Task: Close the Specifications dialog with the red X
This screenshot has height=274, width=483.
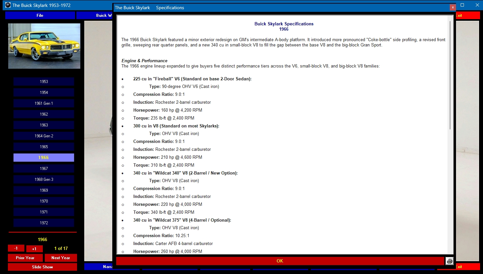Action: (453, 7)
